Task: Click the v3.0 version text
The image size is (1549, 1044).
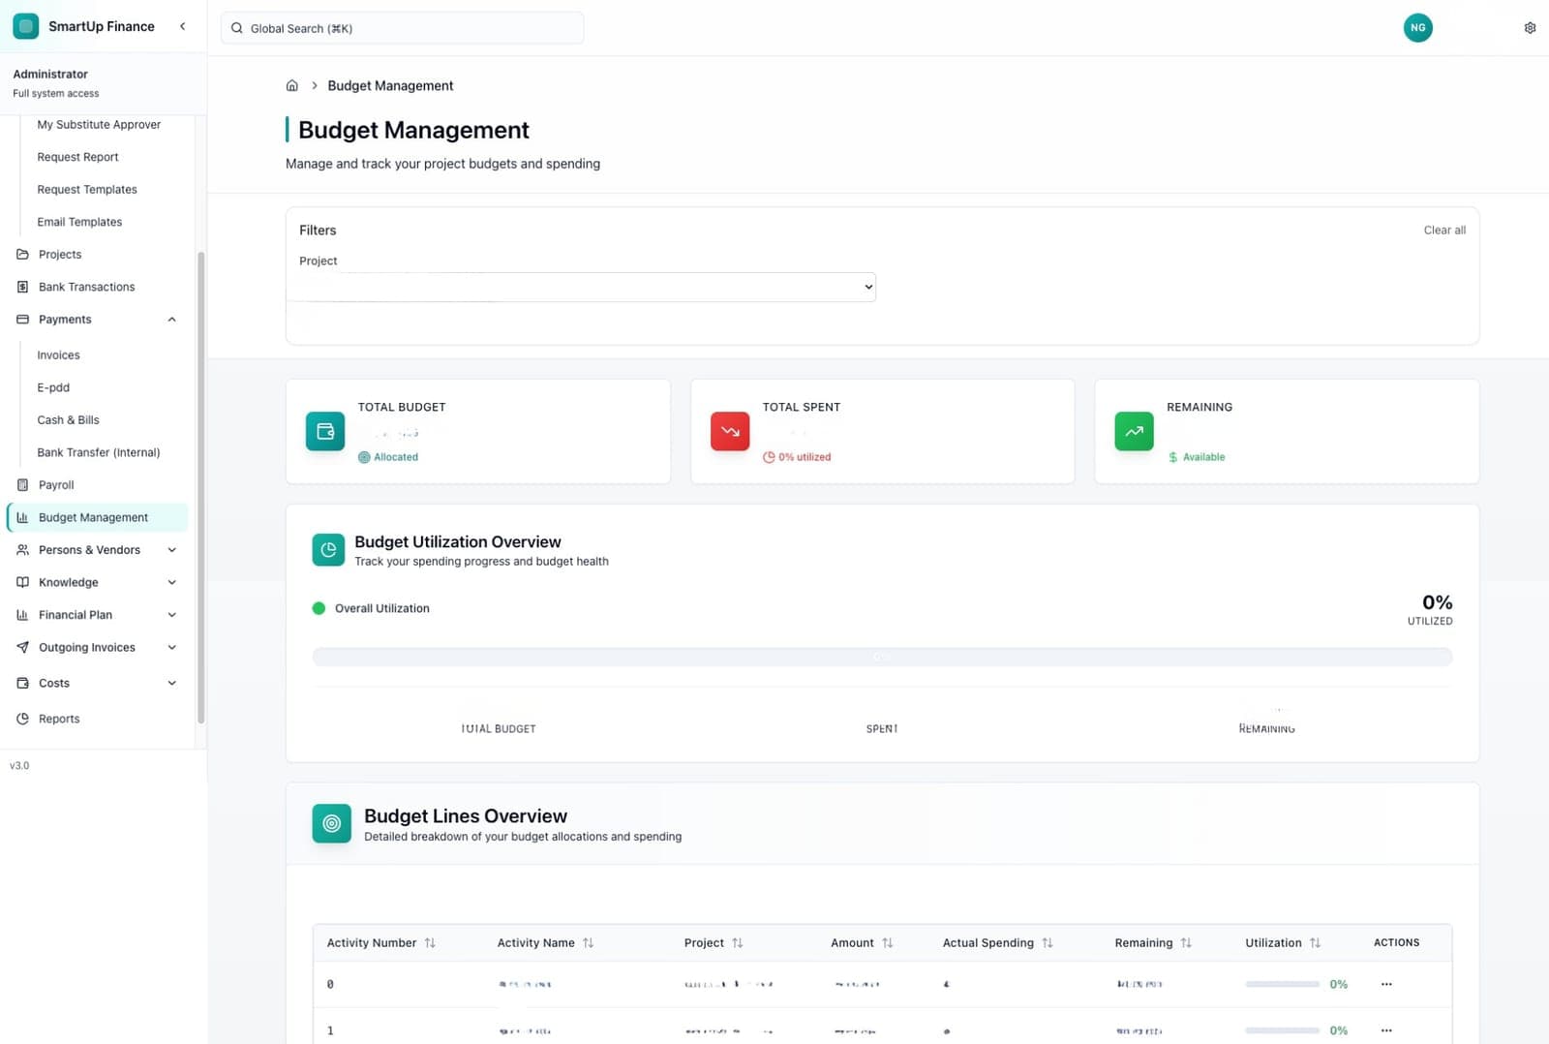Action: pos(19,765)
